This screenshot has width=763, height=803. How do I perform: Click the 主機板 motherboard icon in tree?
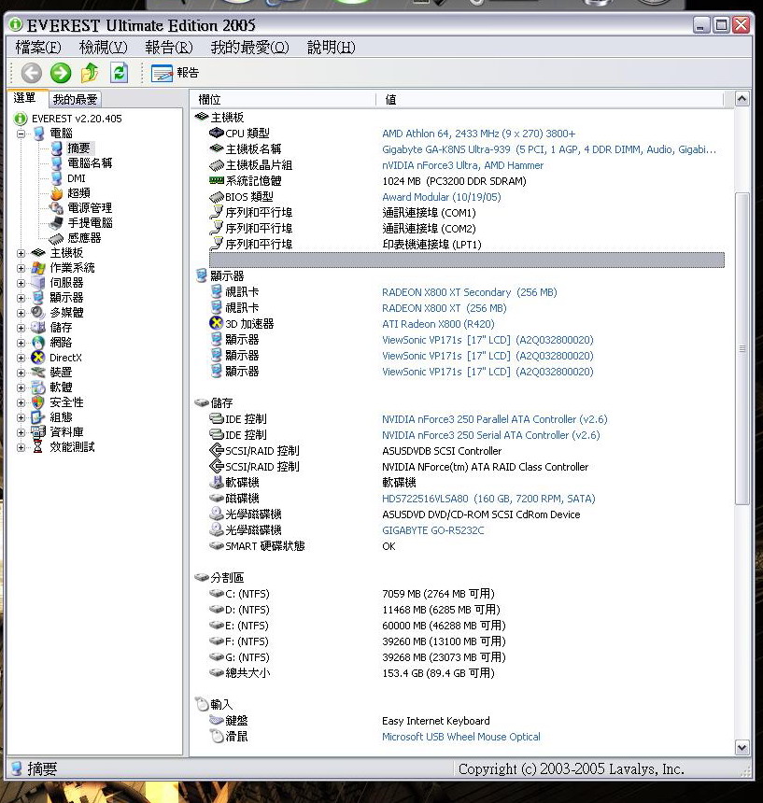pos(38,253)
